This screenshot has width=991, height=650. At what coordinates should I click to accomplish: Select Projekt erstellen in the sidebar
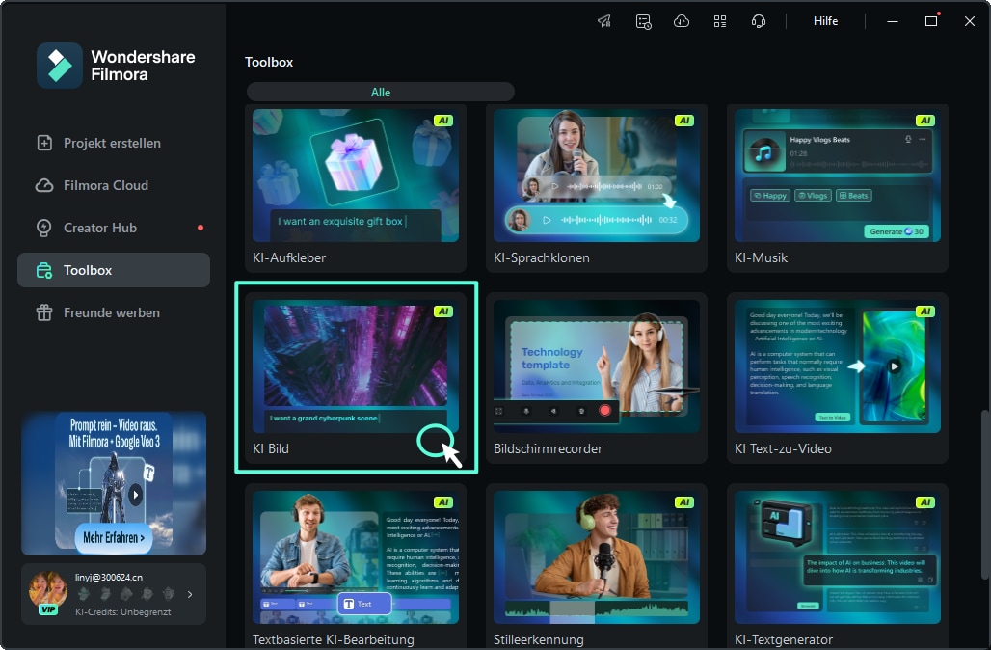(x=114, y=143)
